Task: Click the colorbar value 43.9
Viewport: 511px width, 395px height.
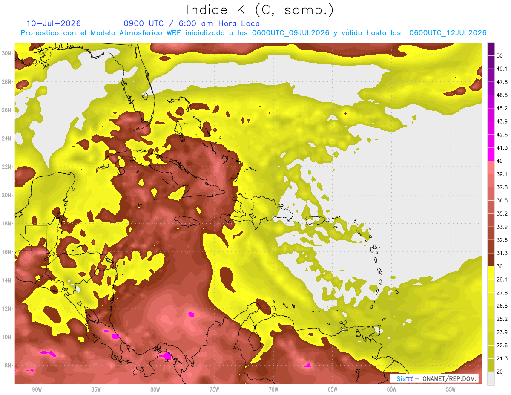Action: 502,121
